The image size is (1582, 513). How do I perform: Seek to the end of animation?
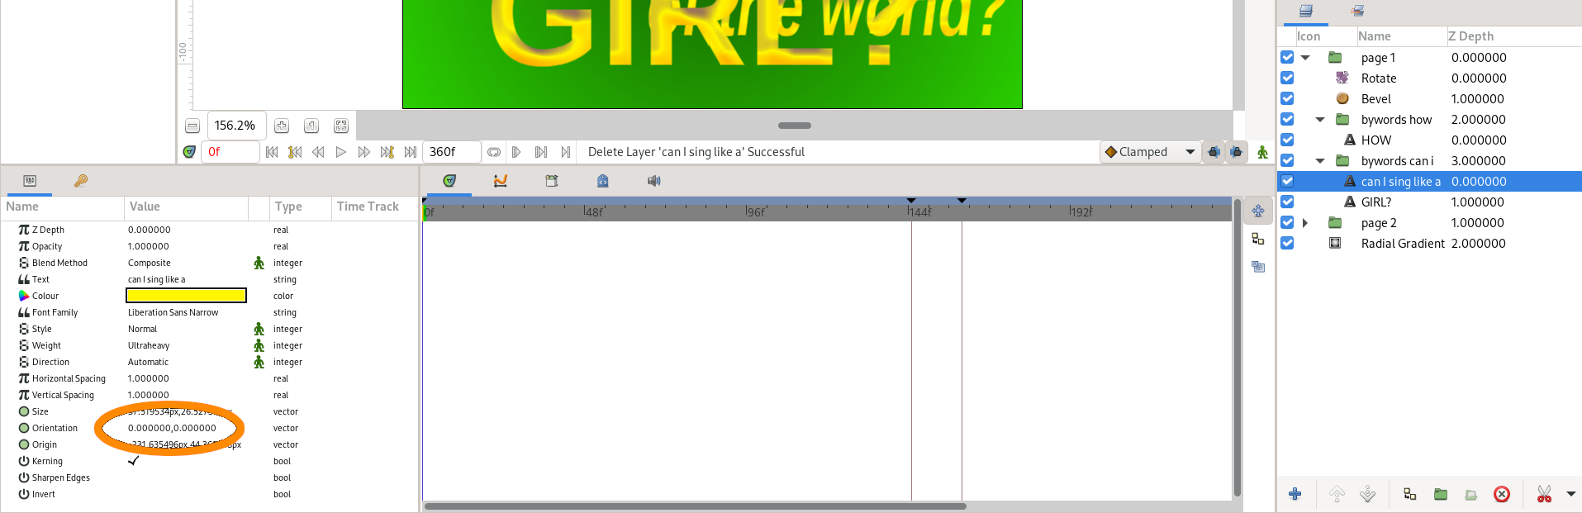(x=411, y=152)
